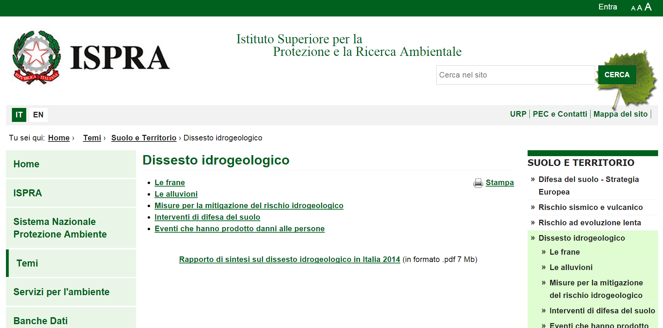
Task: Select the largest font size A icon
Action: coord(648,7)
